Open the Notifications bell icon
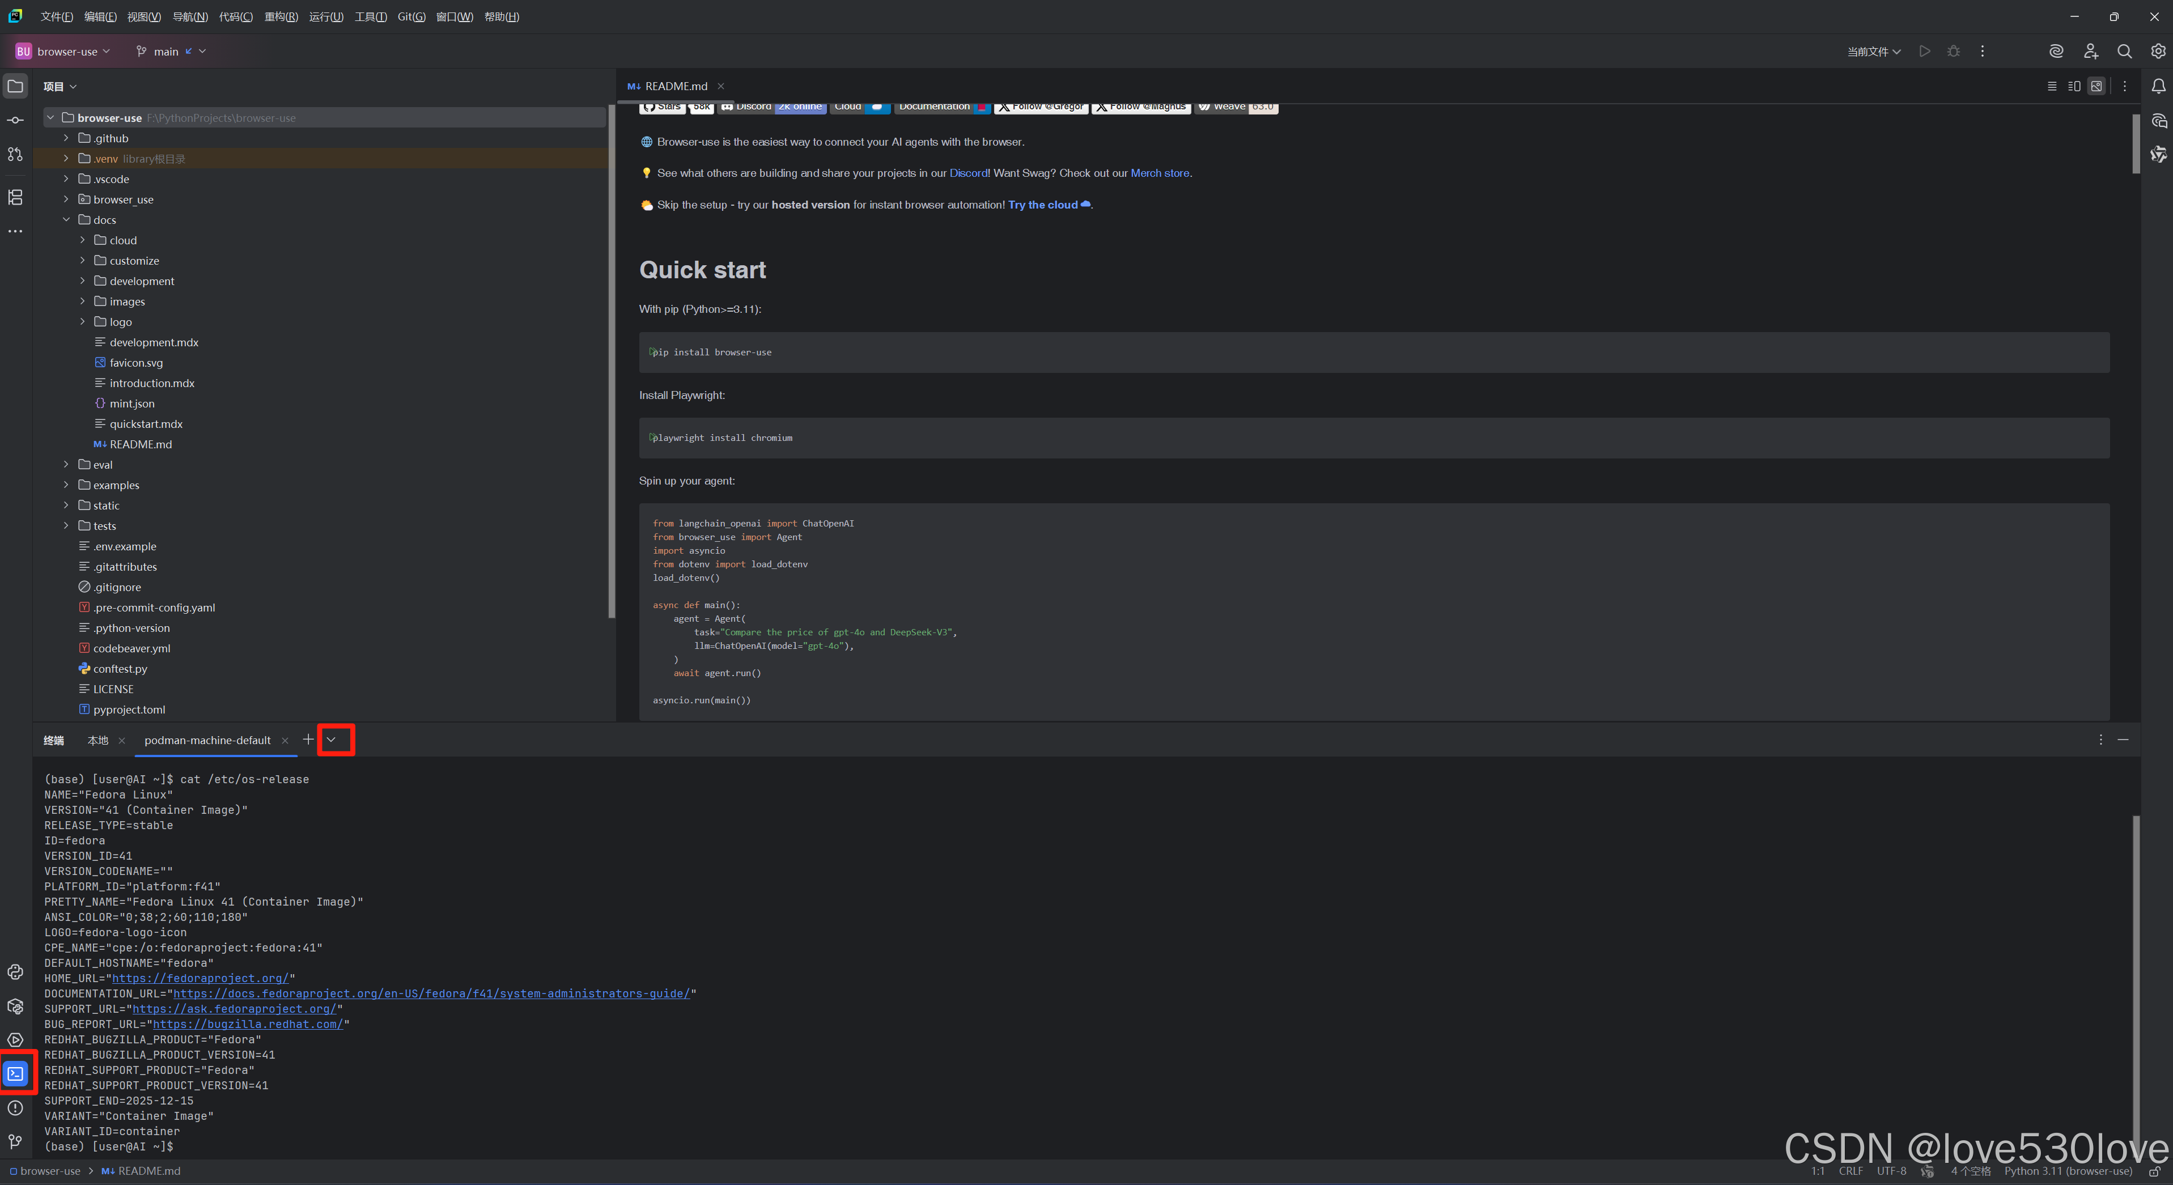 tap(2158, 86)
